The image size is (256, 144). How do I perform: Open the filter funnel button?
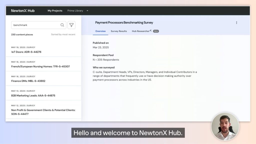point(71,25)
